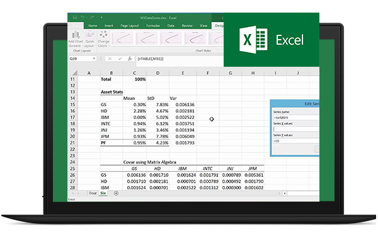Viewport: 378px width, 252px height.
Task: Click the GS mean value 0.30%
Action: click(x=134, y=105)
